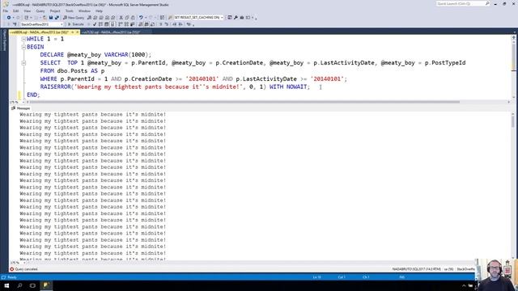This screenshot has width=518, height=291.
Task: Click the New Query button
Action: click(74, 18)
